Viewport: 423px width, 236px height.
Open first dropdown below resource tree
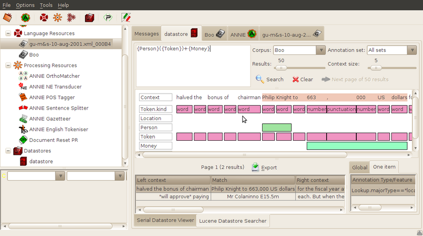click(36, 176)
